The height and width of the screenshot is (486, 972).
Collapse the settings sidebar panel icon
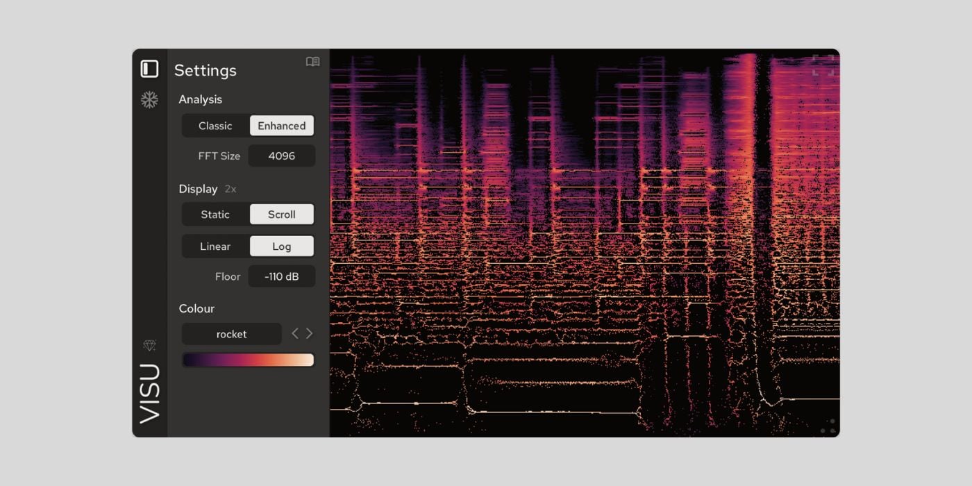(x=149, y=69)
